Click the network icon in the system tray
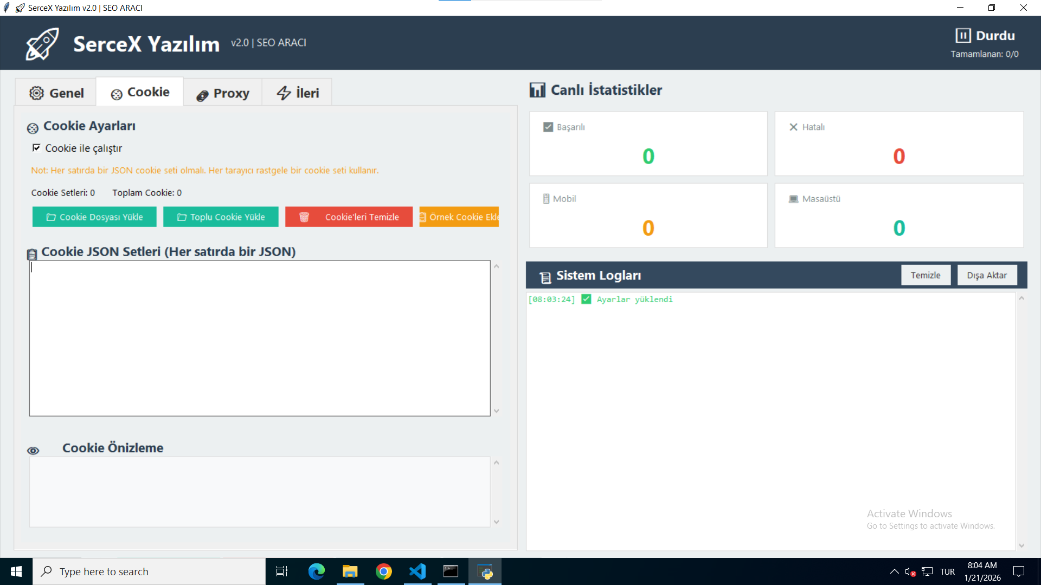Viewport: 1041px width, 585px height. click(x=927, y=571)
